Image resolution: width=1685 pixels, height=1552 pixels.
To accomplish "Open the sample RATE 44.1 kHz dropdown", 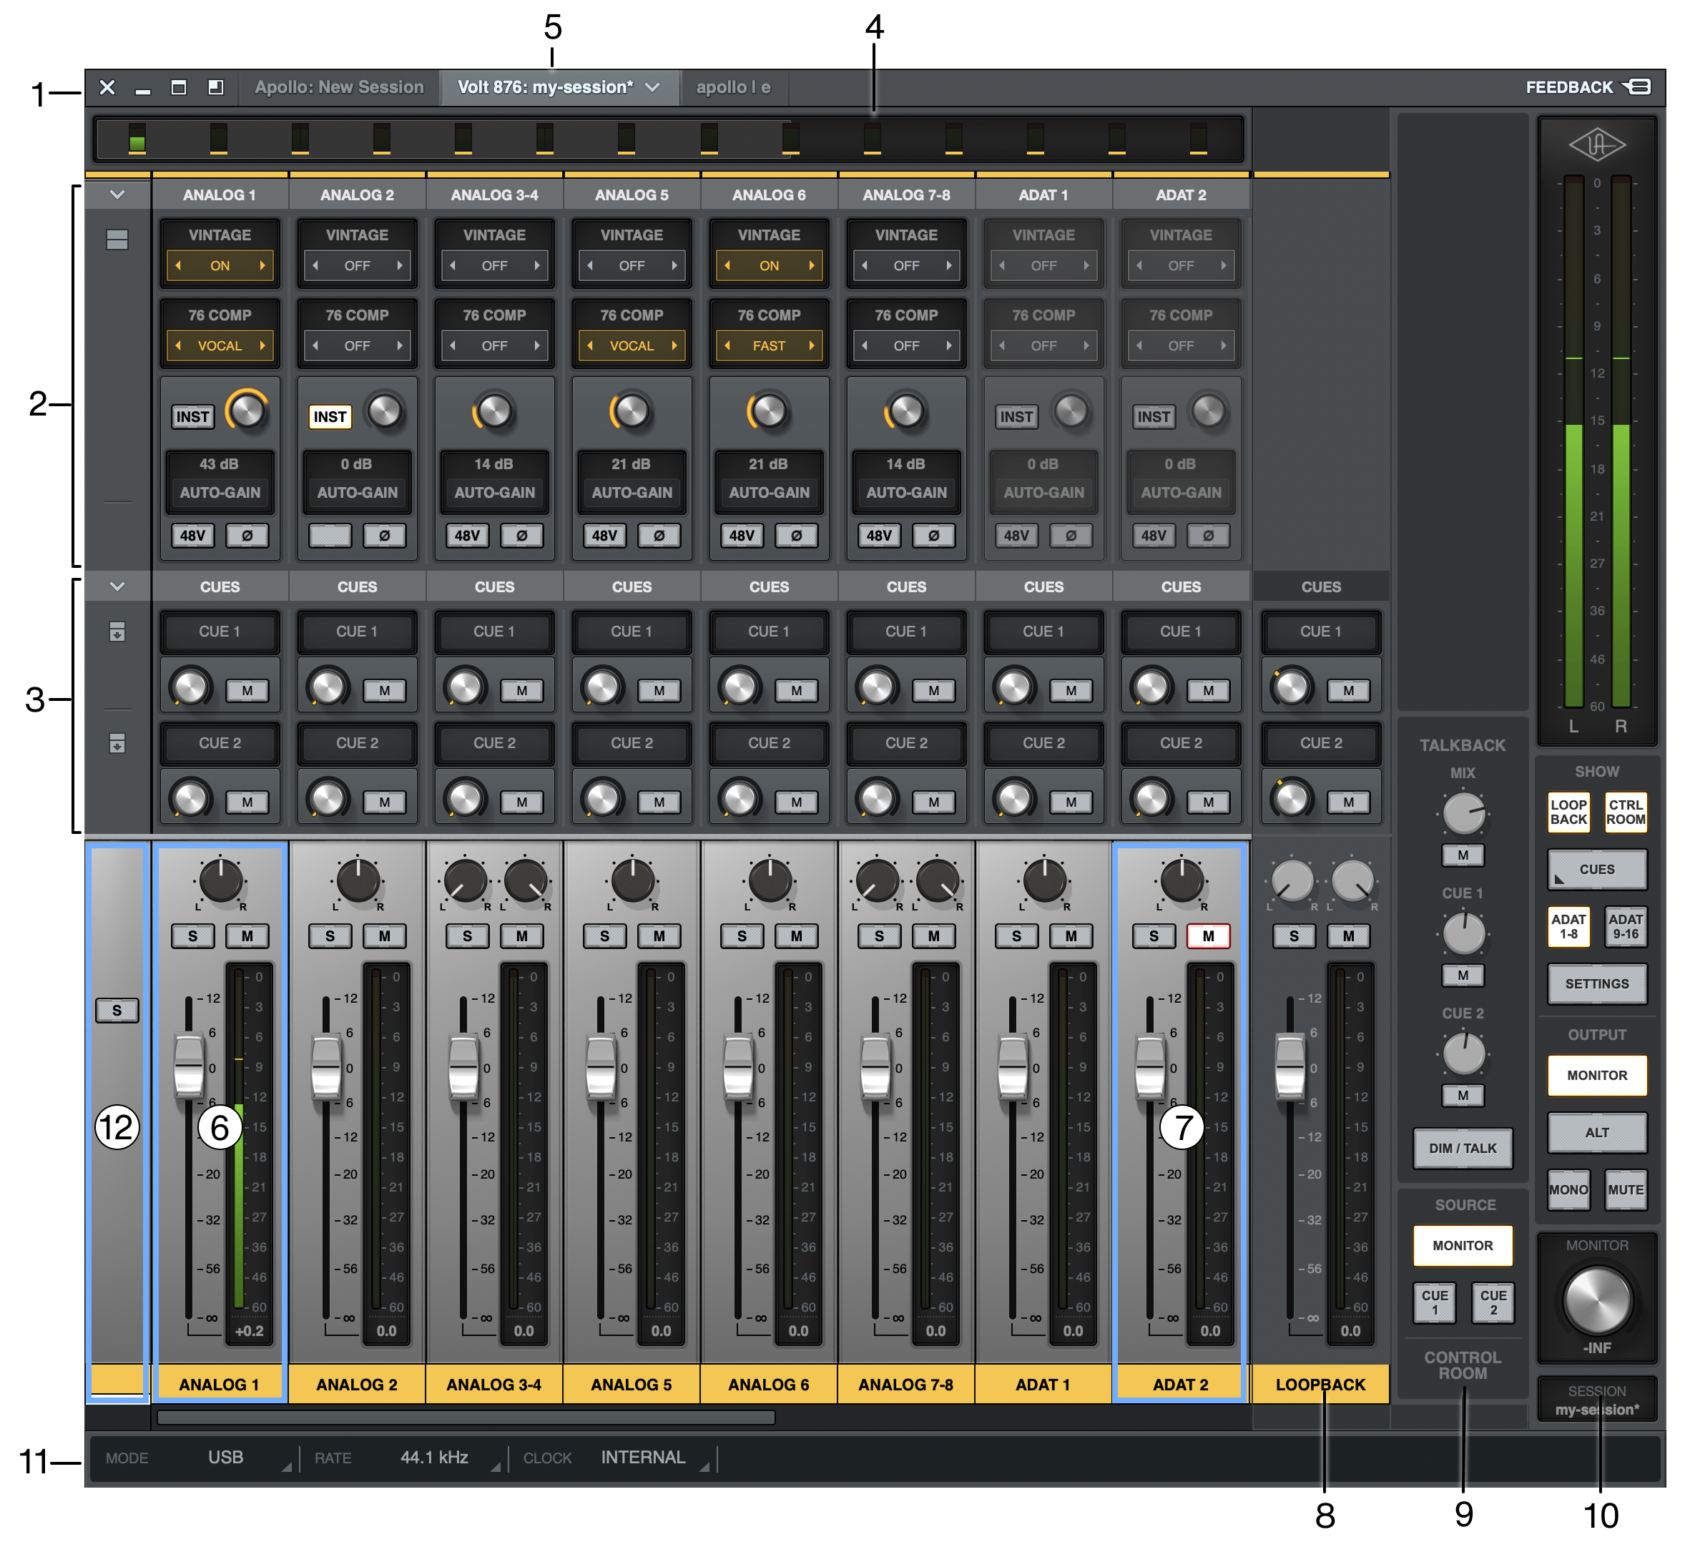I will point(434,1458).
